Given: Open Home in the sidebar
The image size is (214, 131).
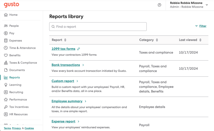Looking at the screenshot, I should [x=13, y=15].
